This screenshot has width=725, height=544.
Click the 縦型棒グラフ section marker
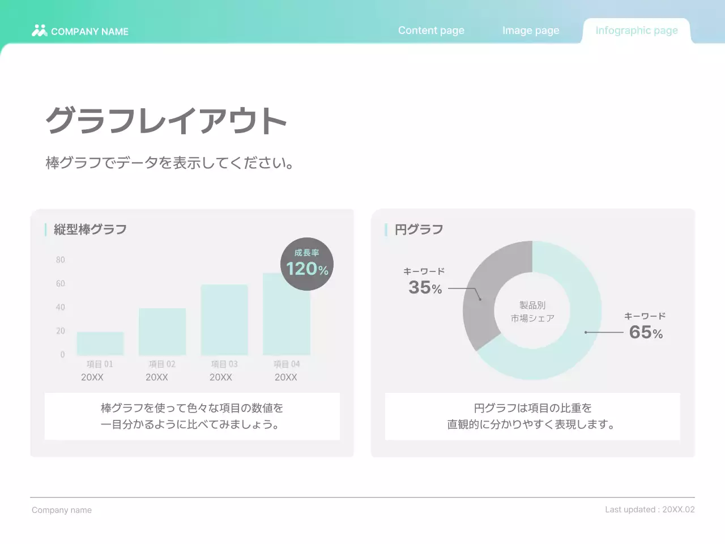tap(46, 229)
